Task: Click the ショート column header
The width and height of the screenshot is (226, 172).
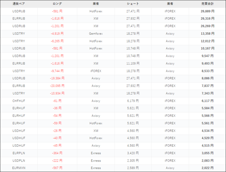Action: click(133, 4)
